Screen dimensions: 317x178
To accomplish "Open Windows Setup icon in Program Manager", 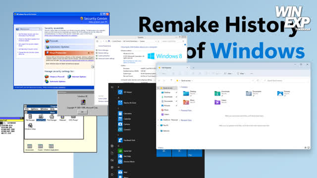I will [30, 127].
